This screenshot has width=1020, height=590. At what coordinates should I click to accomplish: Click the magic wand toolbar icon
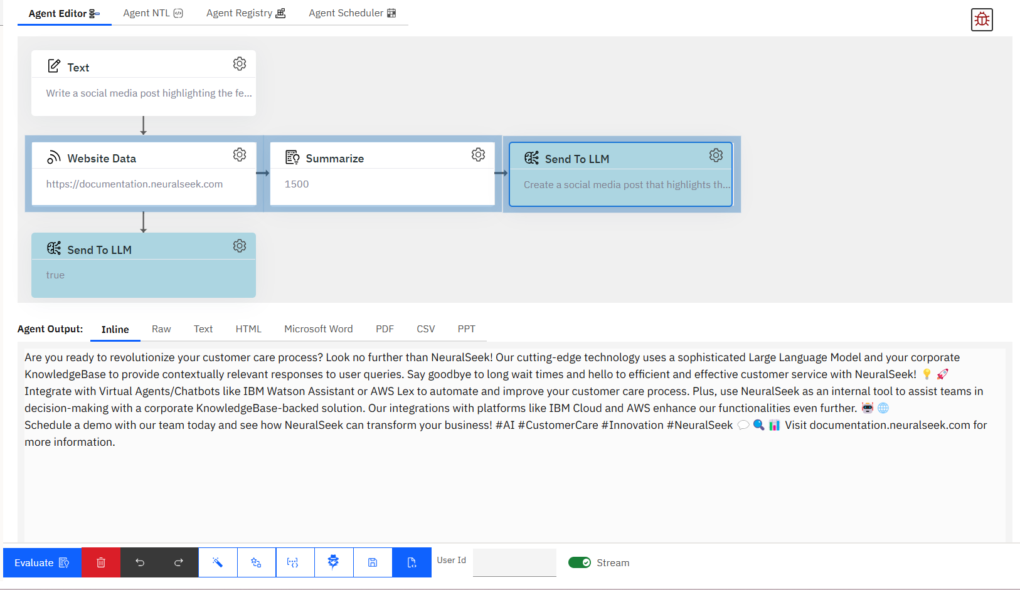pos(218,562)
